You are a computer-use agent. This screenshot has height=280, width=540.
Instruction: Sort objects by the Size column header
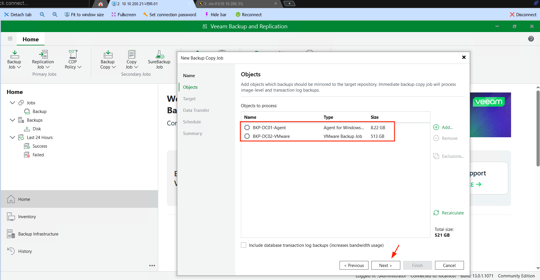(375, 117)
